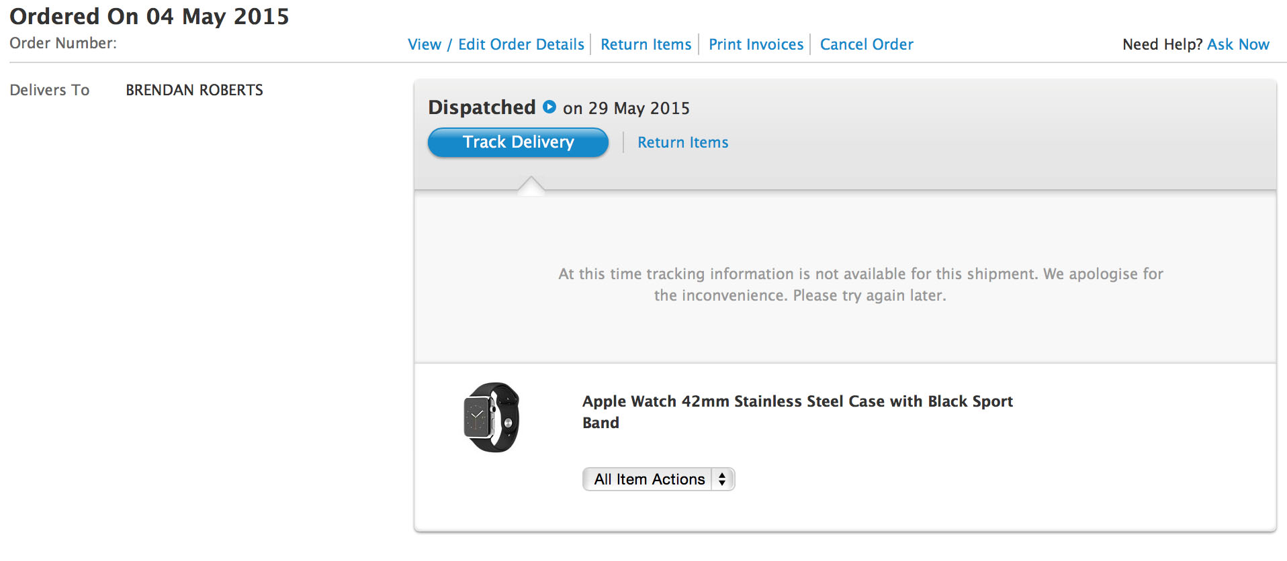
Task: Click Return Items next to Track Delivery
Action: pyautogui.click(x=682, y=142)
